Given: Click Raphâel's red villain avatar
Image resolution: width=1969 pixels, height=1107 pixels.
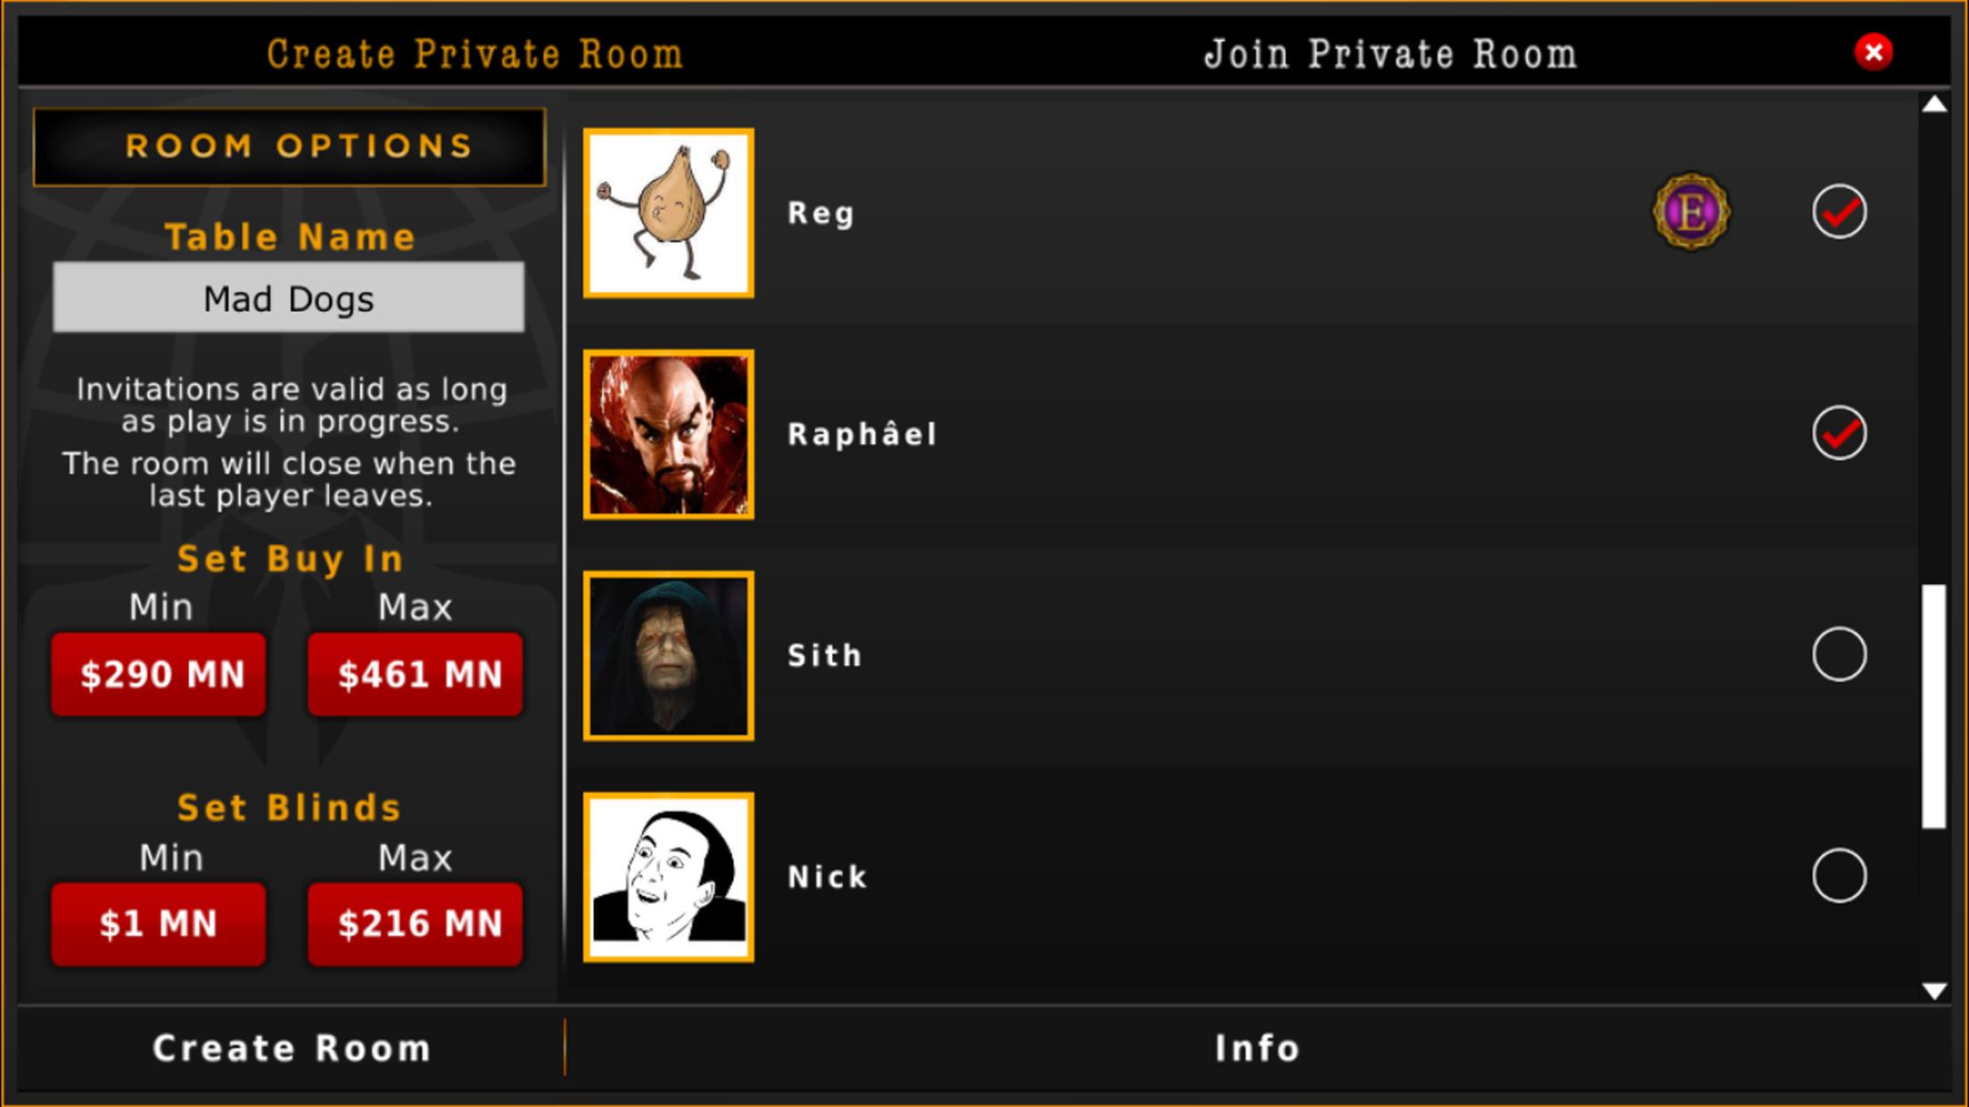Looking at the screenshot, I should pyautogui.click(x=669, y=434).
